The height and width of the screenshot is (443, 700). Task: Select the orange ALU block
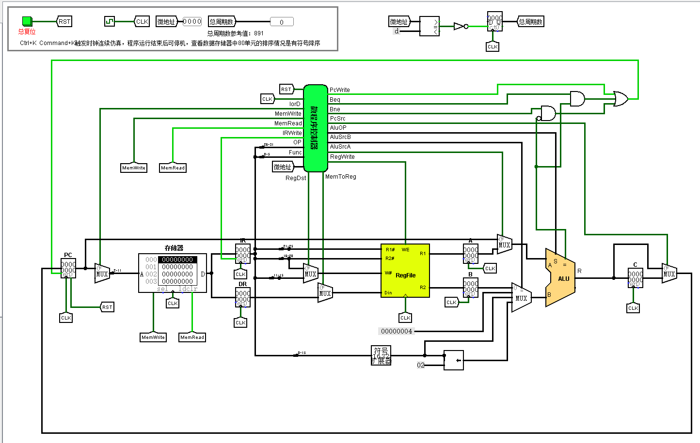coord(560,278)
